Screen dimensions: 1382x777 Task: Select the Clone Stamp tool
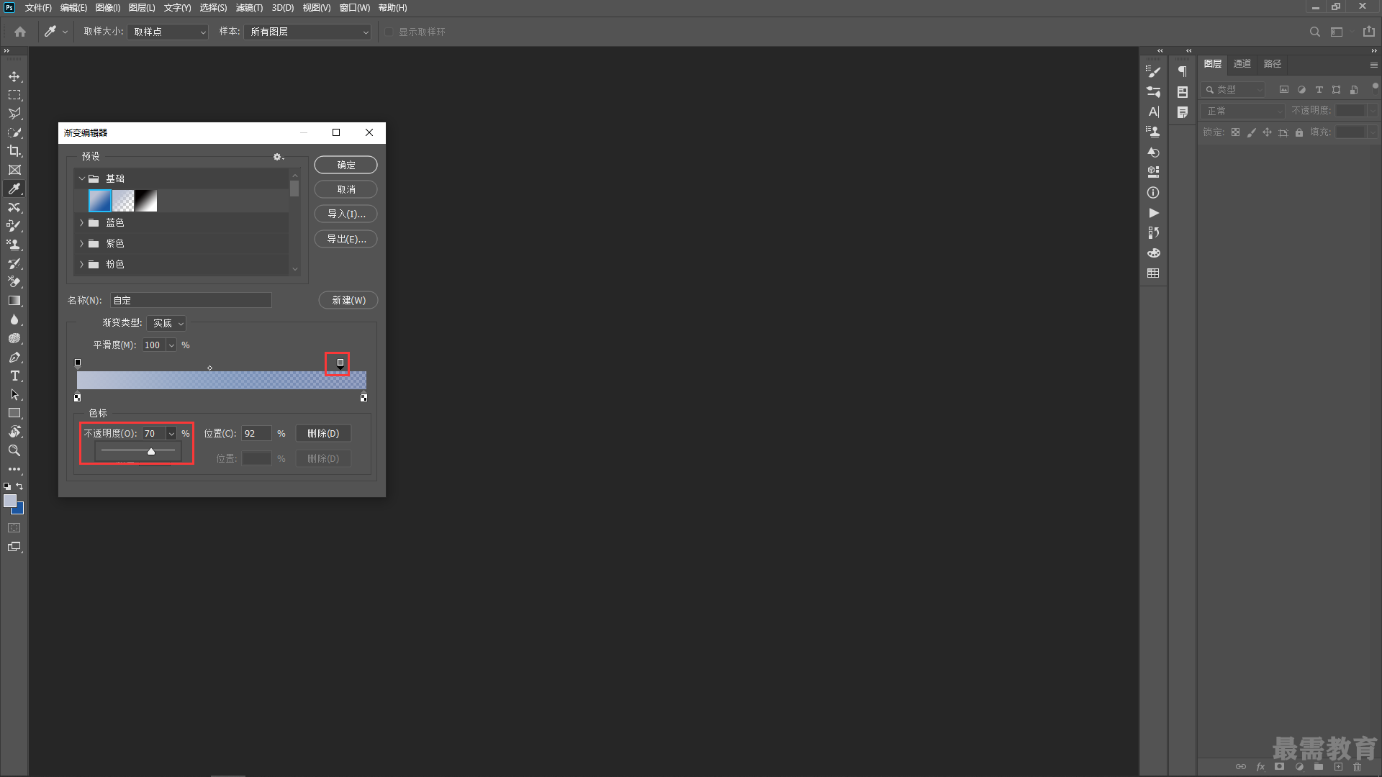tap(14, 245)
